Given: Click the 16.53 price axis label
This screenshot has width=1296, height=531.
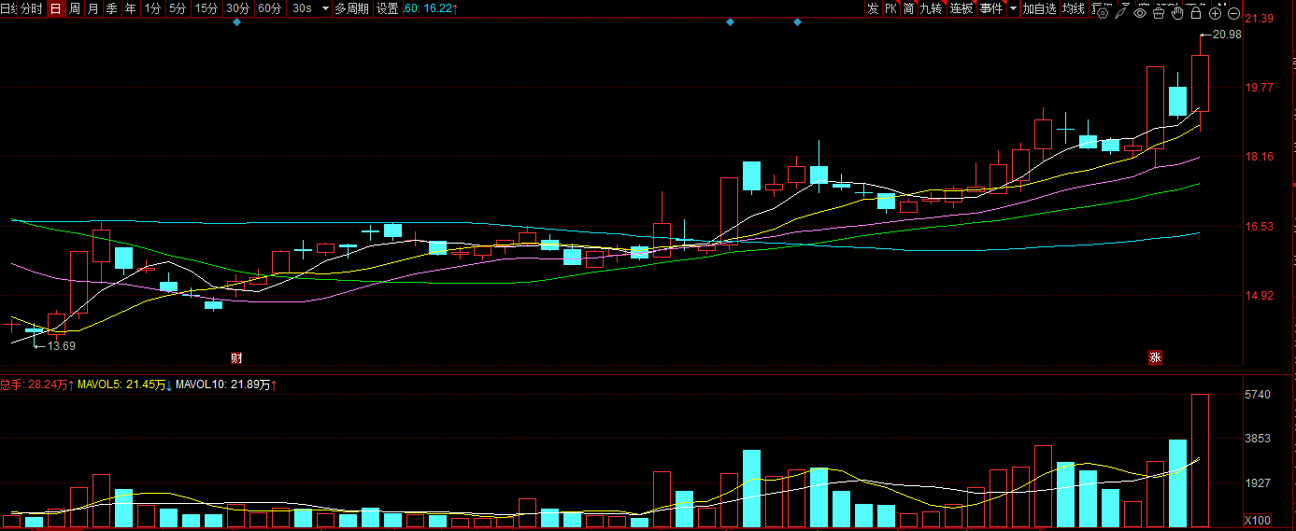Looking at the screenshot, I should tap(1259, 227).
